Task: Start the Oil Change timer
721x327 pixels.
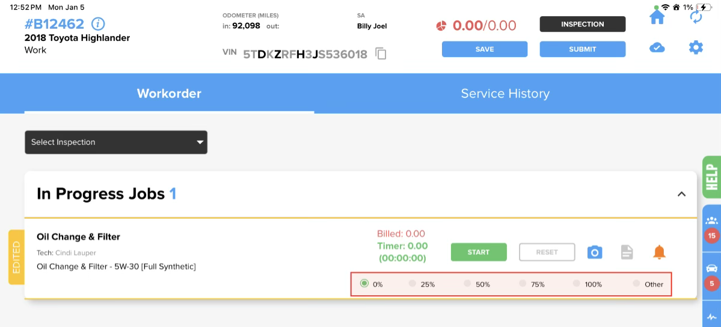Action: 479,252
